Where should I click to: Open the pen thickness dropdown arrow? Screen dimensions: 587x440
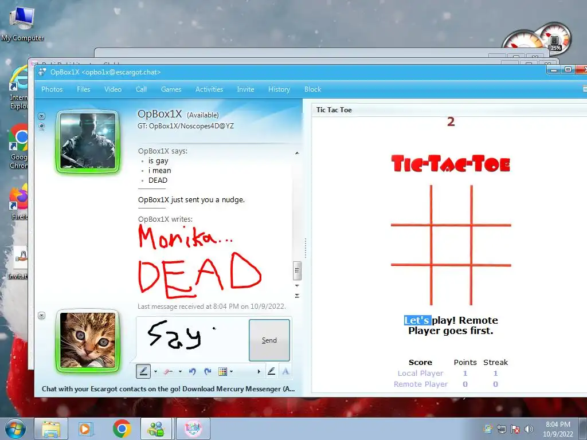(155, 371)
